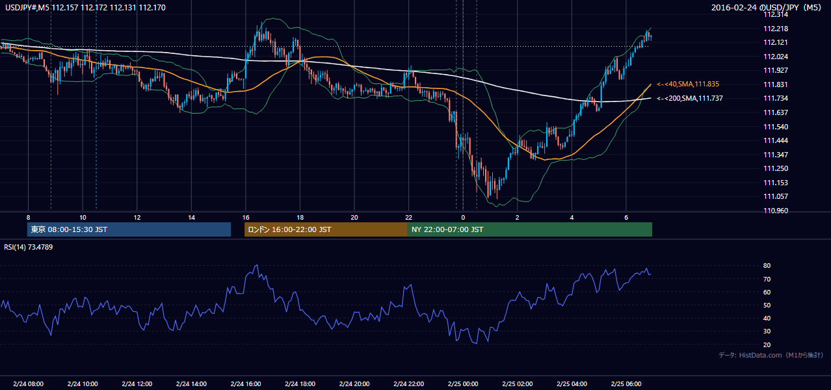Click hour label 0 under the price chart

[x=463, y=217]
